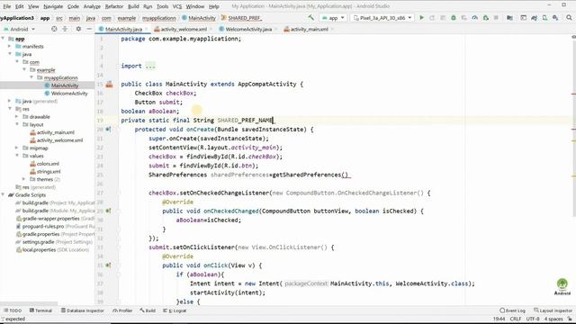Click the override gutter icon beside onCheckedChanged

point(108,211)
